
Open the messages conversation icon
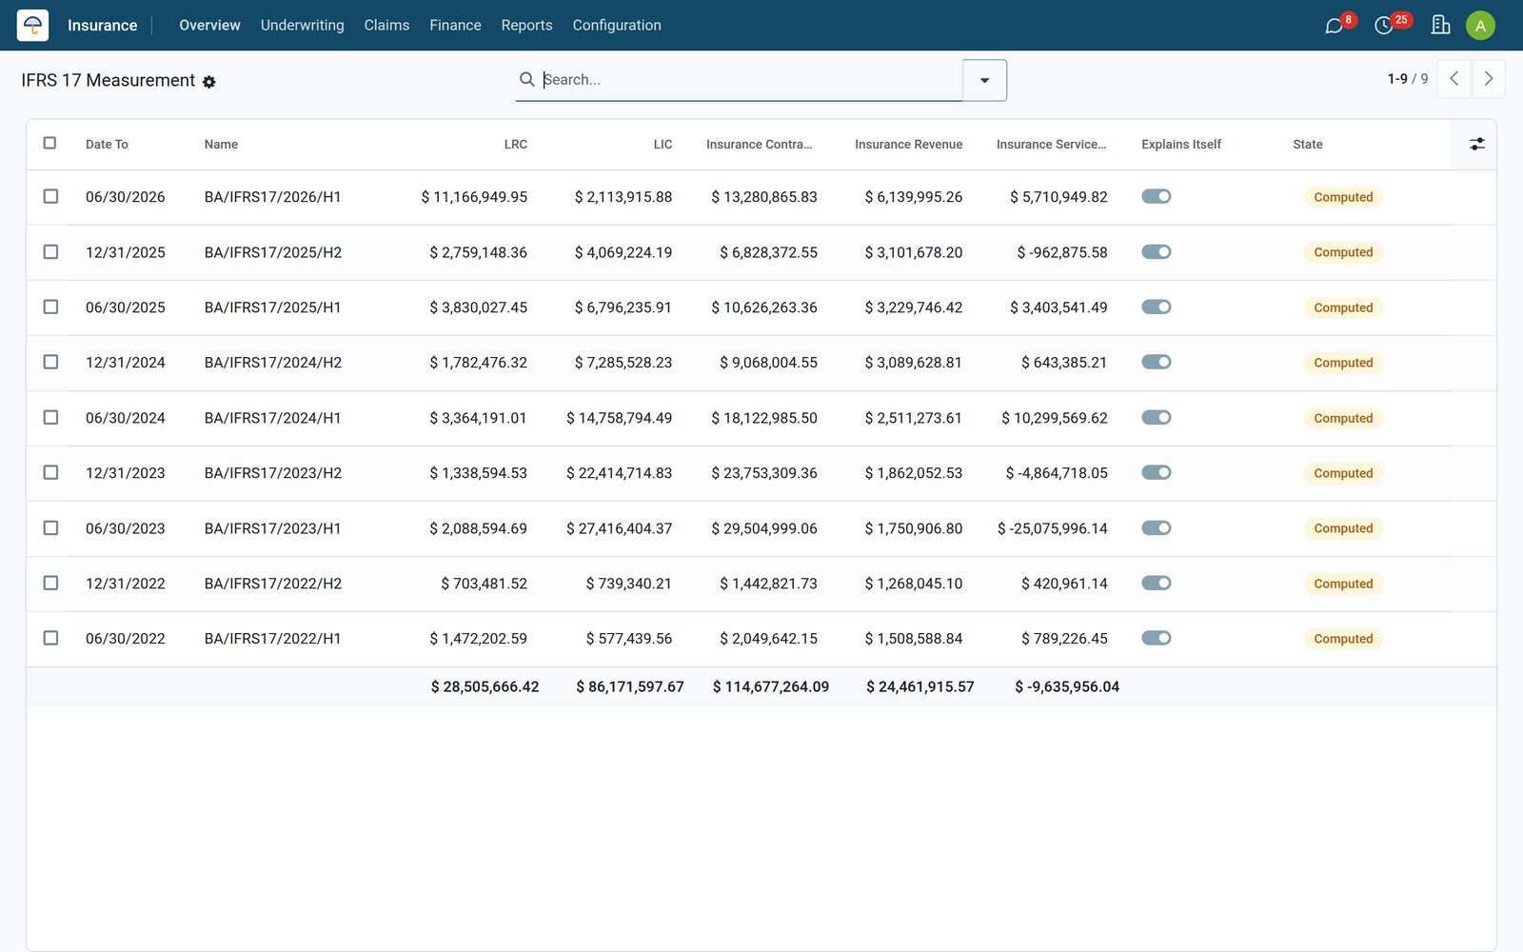[x=1335, y=26]
